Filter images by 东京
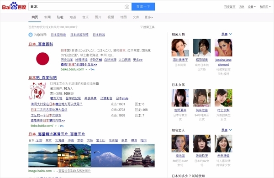 (x=48, y=140)
